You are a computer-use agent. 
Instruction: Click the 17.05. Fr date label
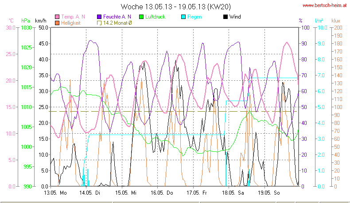coord(197,193)
